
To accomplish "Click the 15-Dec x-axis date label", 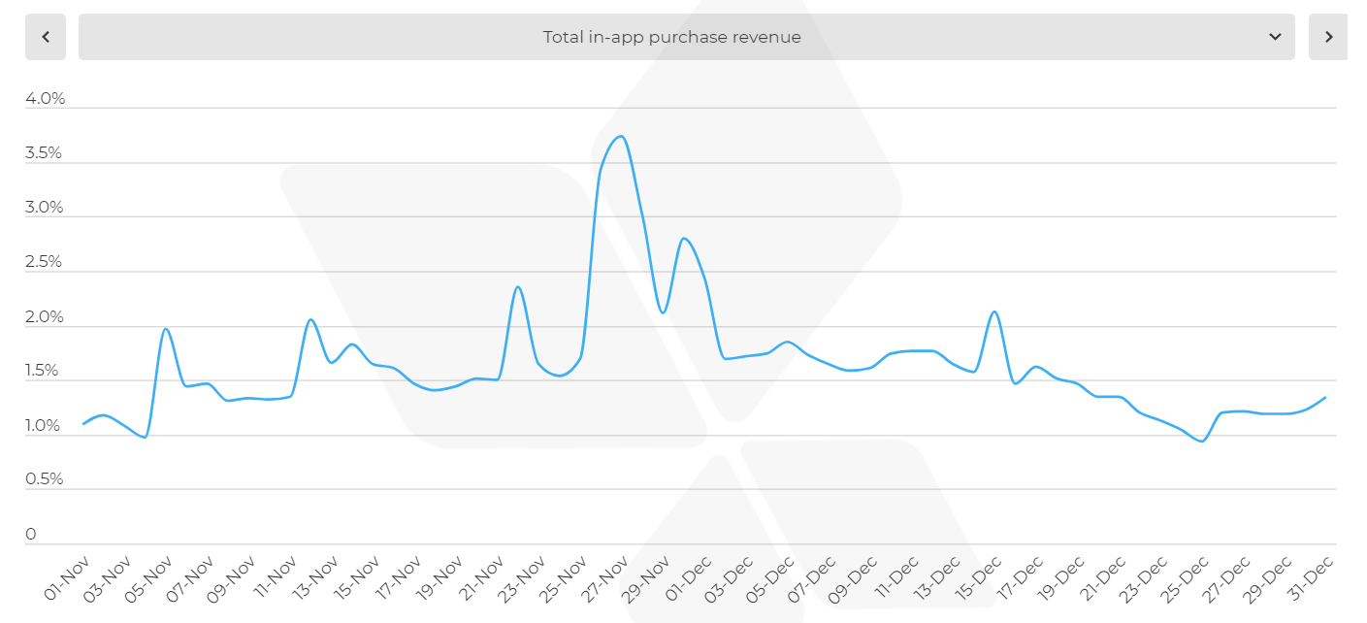I will [x=982, y=578].
